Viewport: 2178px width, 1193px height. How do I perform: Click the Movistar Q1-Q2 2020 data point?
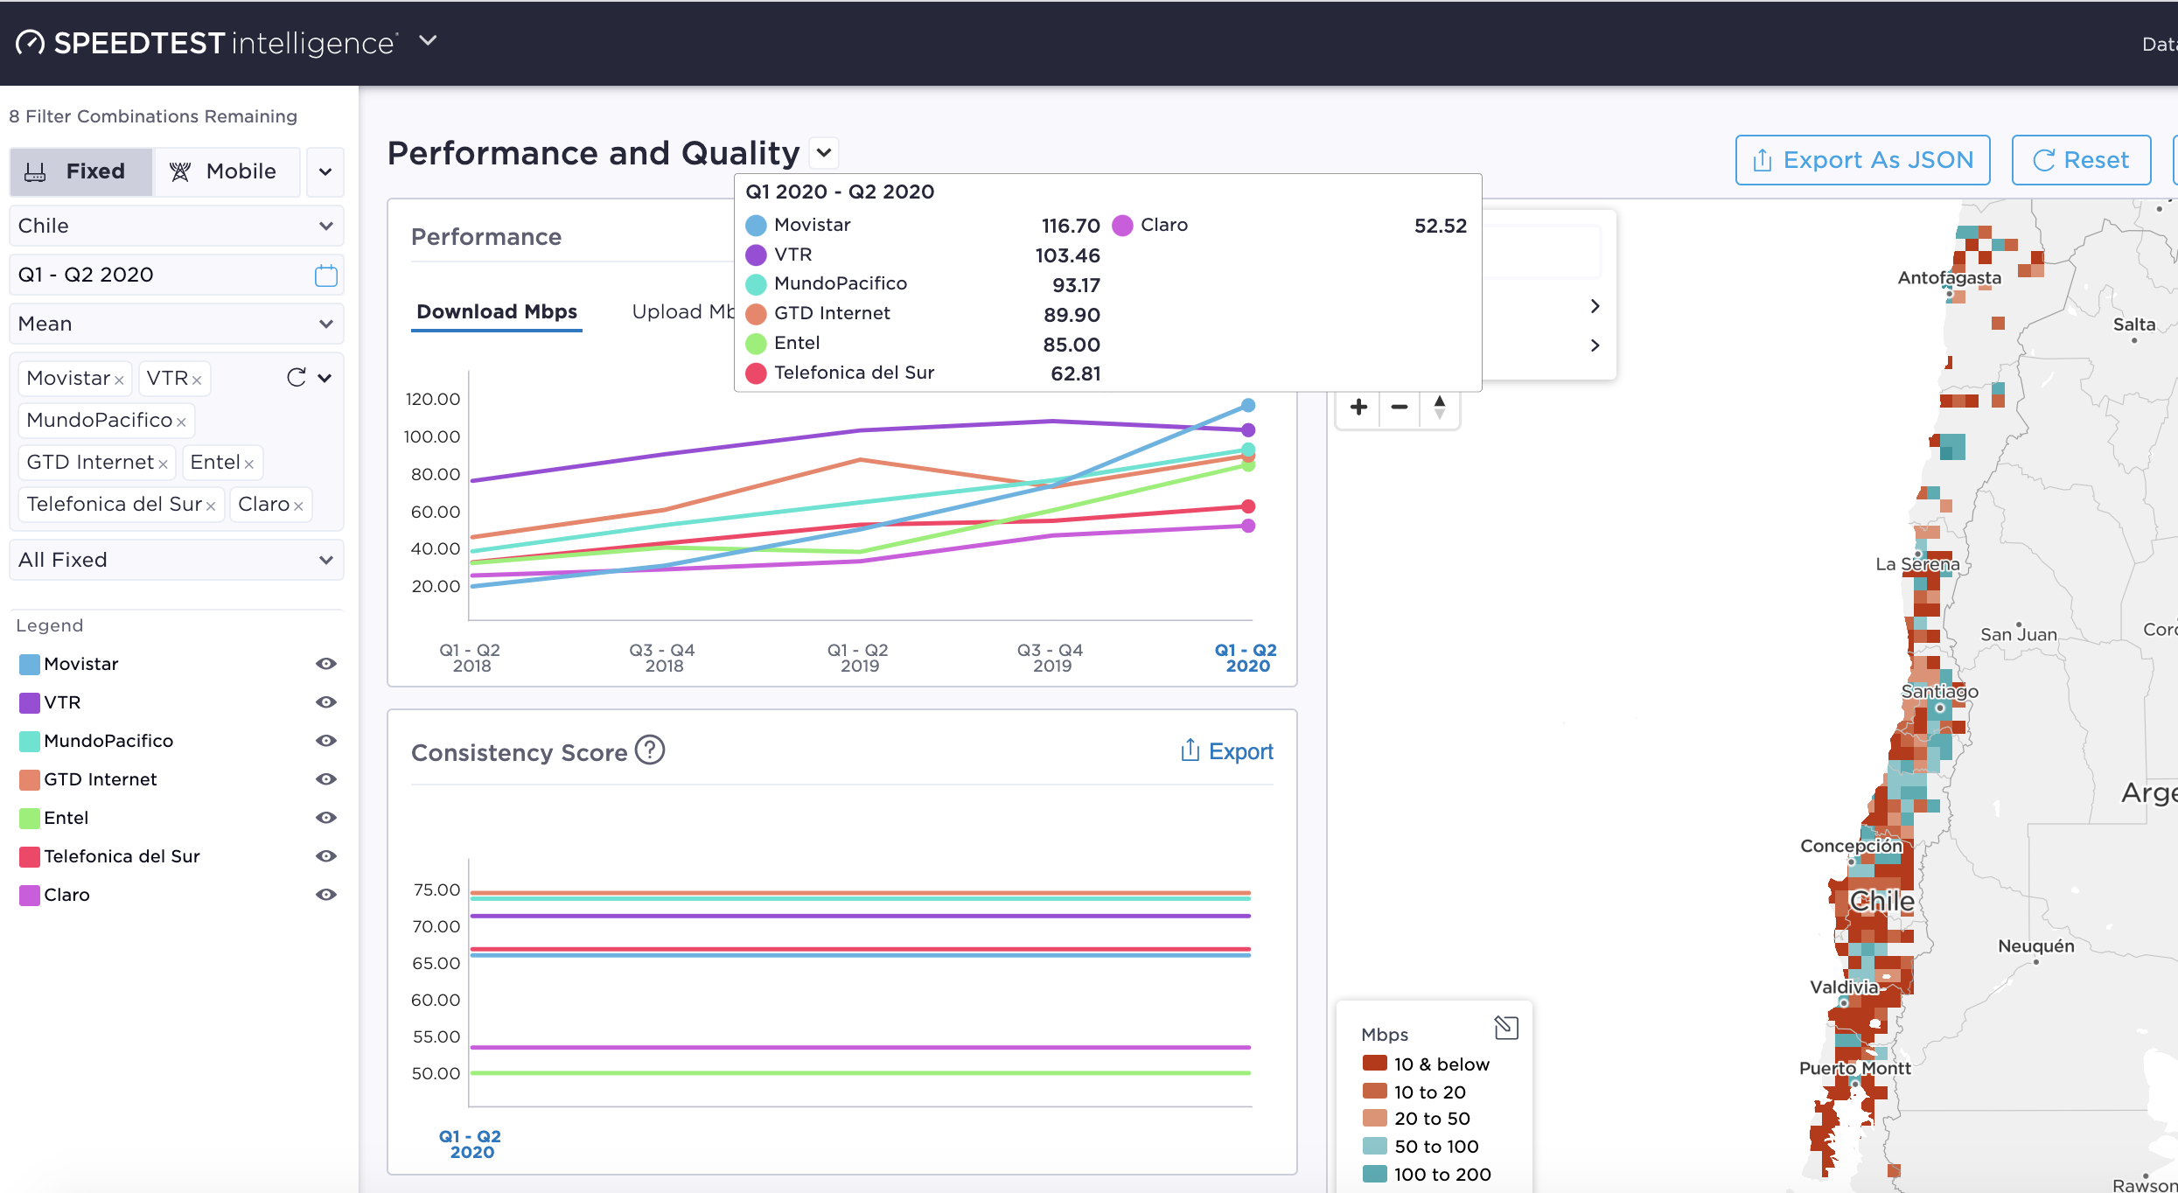[x=1248, y=406]
